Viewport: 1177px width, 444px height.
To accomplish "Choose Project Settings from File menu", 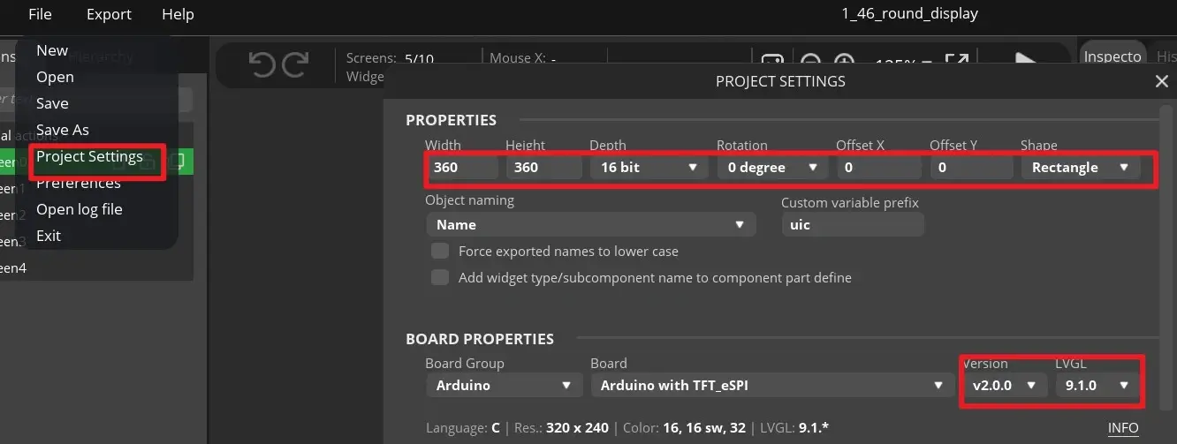I will 89,156.
